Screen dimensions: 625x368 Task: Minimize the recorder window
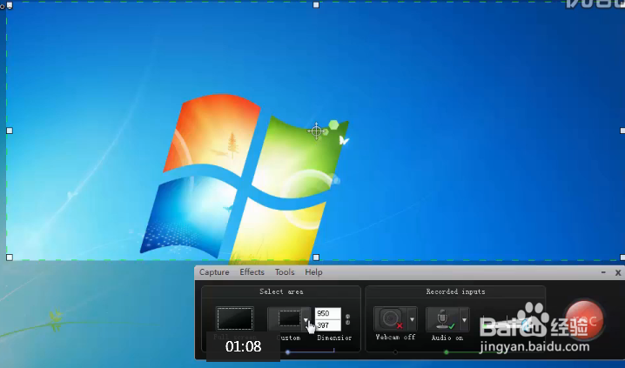[603, 272]
